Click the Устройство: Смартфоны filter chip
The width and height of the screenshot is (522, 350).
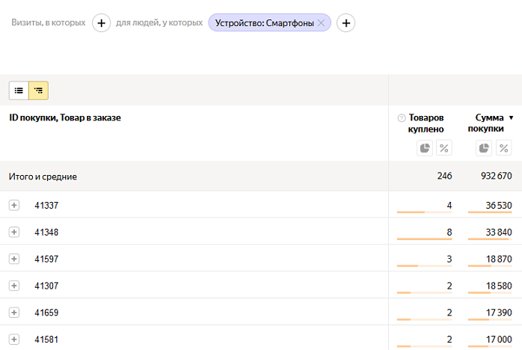pyautogui.click(x=264, y=23)
